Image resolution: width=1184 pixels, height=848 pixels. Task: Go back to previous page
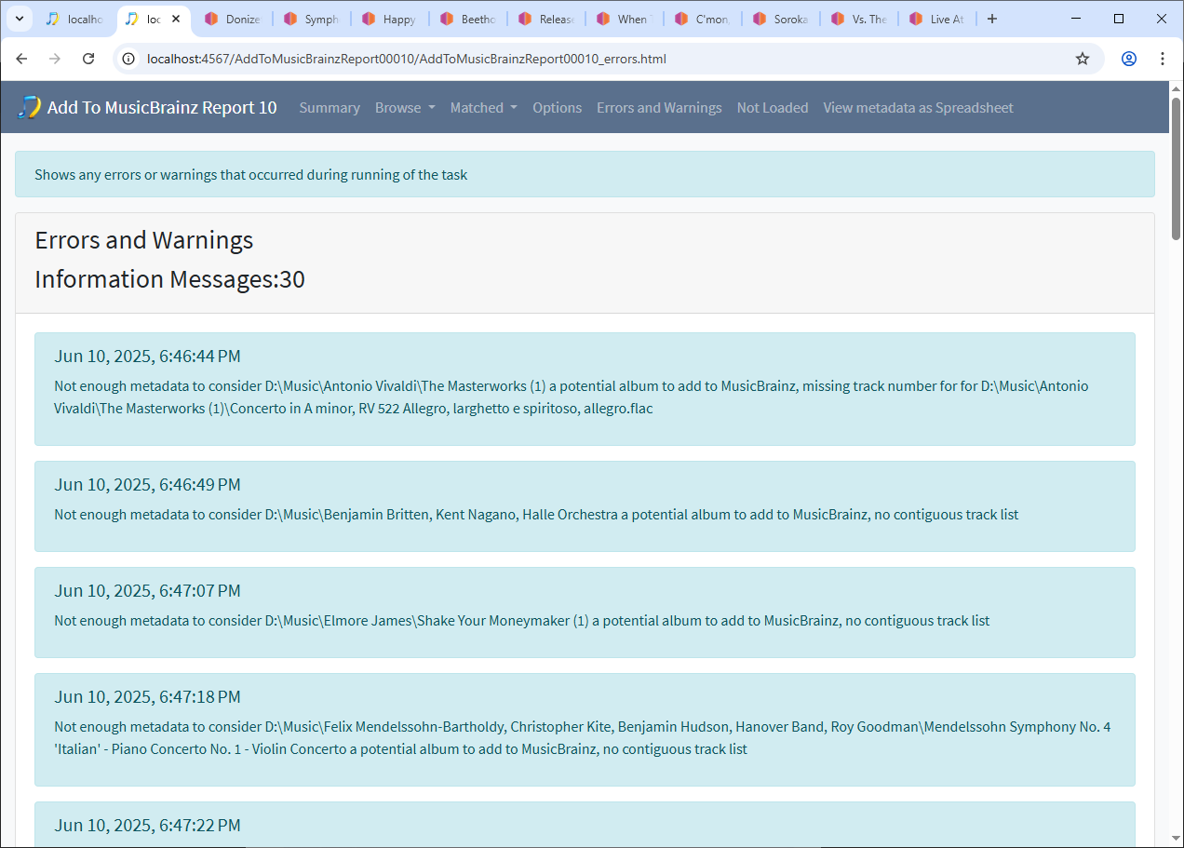(21, 59)
